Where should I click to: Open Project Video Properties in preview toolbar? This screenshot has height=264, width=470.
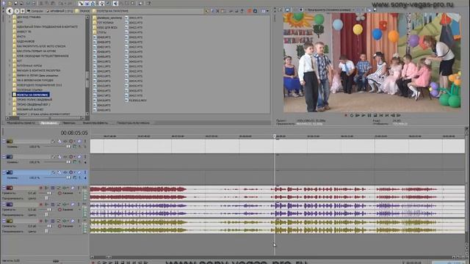[280, 10]
